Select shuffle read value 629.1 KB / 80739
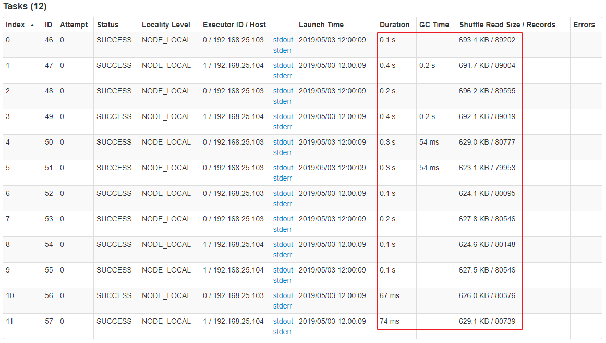The image size is (606, 343). coord(487,321)
